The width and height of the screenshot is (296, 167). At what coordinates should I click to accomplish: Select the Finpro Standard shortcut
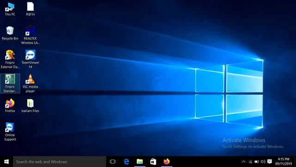tap(10, 83)
